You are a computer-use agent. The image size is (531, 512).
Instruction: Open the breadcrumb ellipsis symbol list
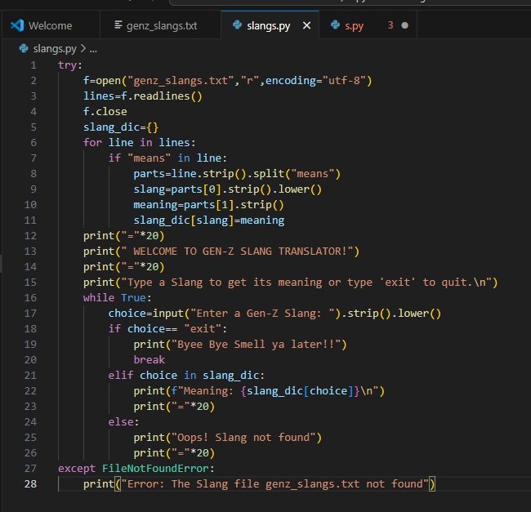tap(93, 50)
